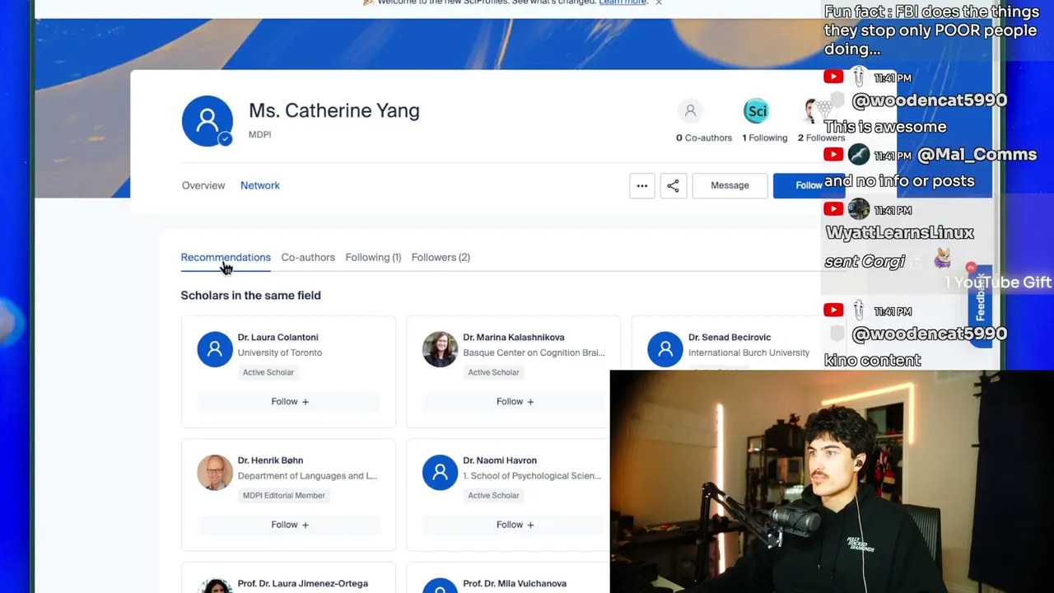Click Naomi Havron's Active Scholar badge
Viewport: 1054px width, 593px height.
(x=493, y=495)
